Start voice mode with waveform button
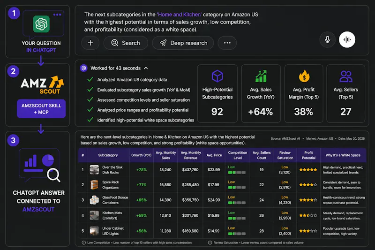375x250 pixels. [347, 39]
